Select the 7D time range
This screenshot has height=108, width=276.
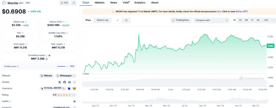point(240,20)
